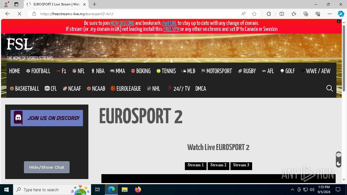
Task: Open the GOLF menu item
Action: pos(287,71)
